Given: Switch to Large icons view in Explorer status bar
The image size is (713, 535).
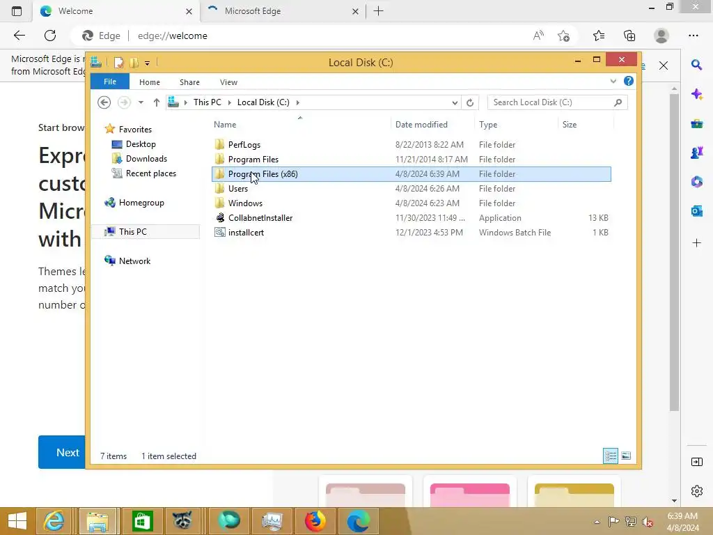Looking at the screenshot, I should click(x=626, y=456).
